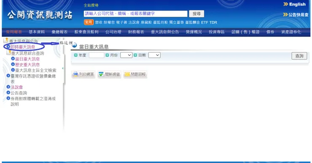This screenshot has width=312, height=163.
Task: Click the orange 常用 tag
Action: click(89, 22)
